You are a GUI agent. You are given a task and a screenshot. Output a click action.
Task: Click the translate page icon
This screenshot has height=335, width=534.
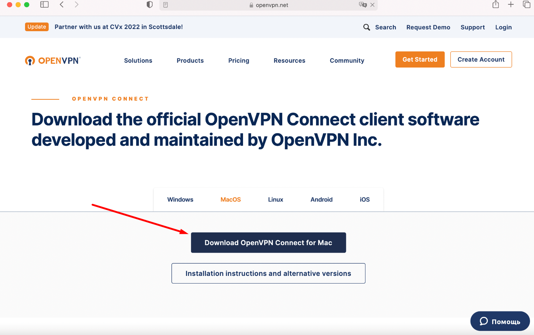click(x=363, y=5)
